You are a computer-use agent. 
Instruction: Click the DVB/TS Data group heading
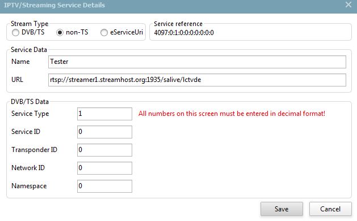point(30,102)
